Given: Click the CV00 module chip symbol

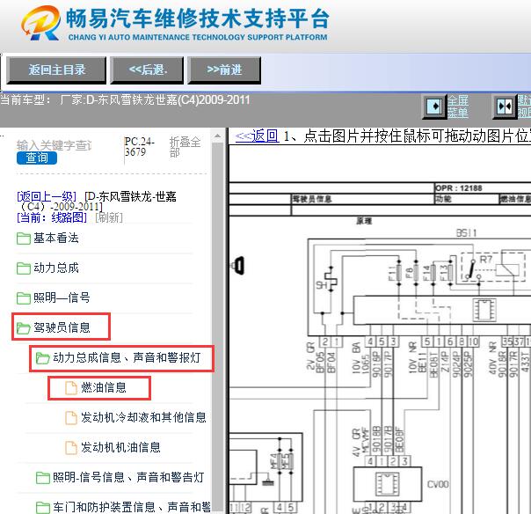Looking at the screenshot, I should pos(387,484).
